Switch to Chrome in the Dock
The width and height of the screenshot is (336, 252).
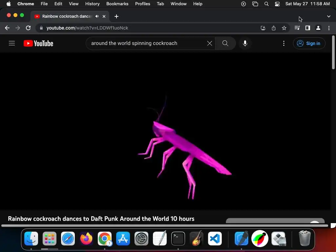click(105, 239)
